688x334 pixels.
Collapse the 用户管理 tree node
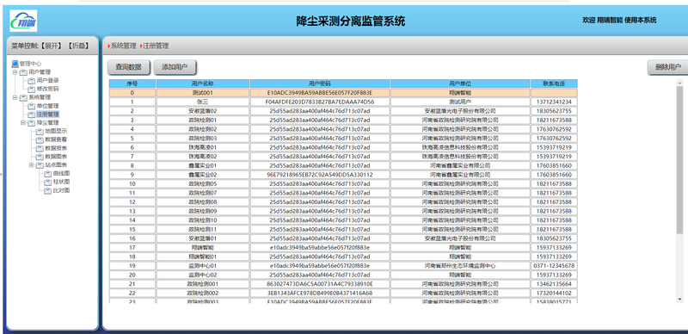coord(15,72)
